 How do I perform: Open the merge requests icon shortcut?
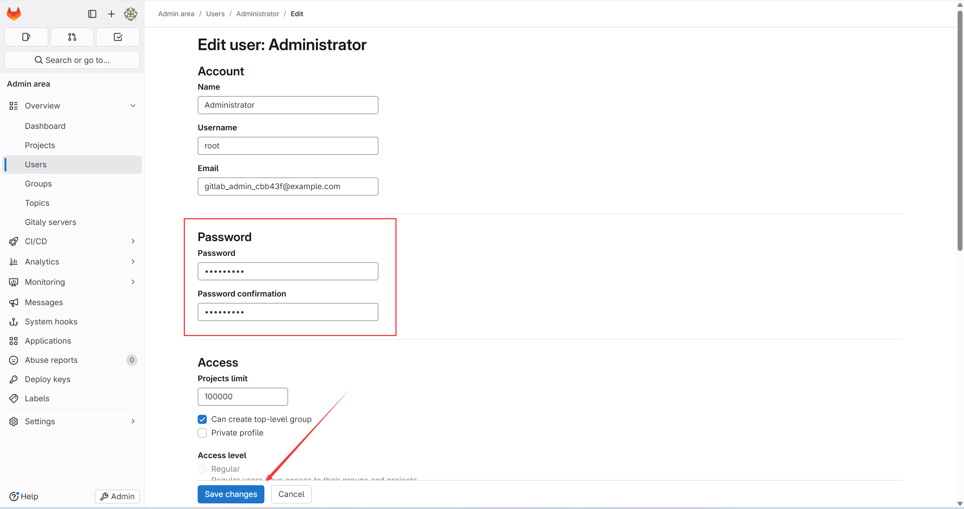click(72, 37)
